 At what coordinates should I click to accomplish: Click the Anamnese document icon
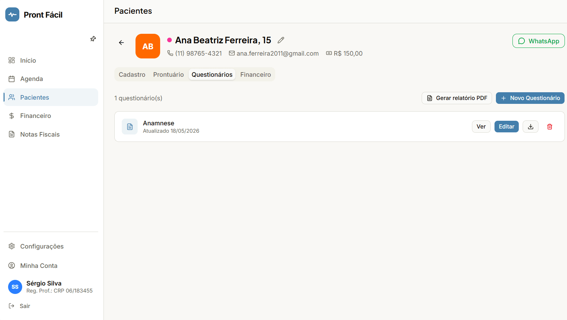[x=130, y=127]
